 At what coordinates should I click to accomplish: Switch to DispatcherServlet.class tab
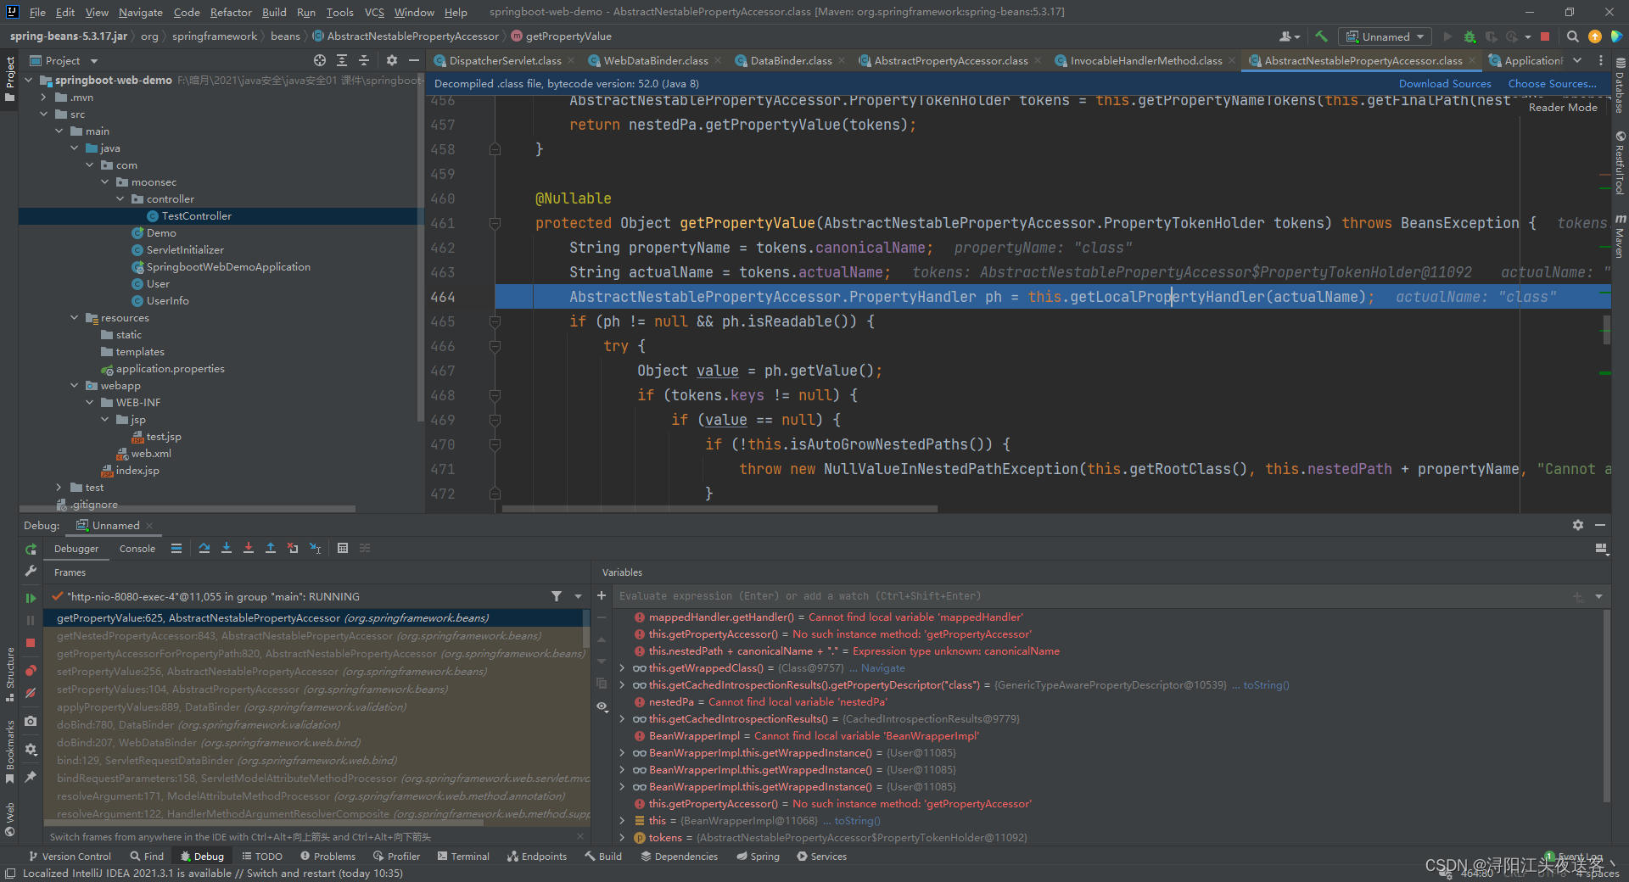tap(505, 60)
